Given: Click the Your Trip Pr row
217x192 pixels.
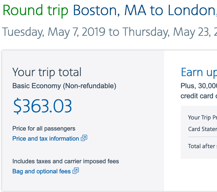Looking at the screenshot, I should pyautogui.click(x=202, y=118).
